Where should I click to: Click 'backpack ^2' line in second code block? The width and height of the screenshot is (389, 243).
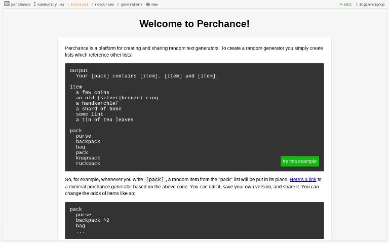tap(92, 220)
